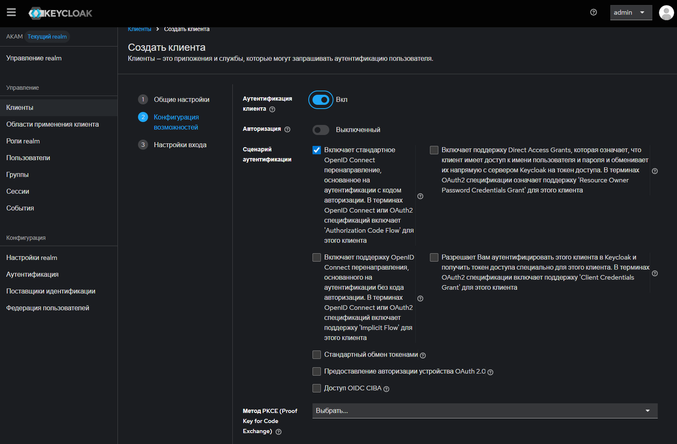
Task: Open the user avatar image
Action: tap(666, 12)
